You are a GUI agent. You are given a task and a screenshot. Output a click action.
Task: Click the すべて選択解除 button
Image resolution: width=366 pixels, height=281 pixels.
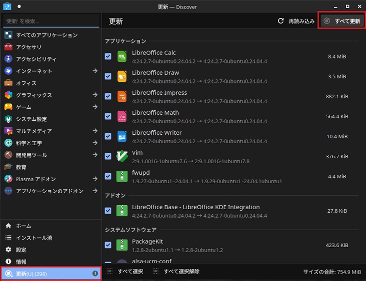coord(176,272)
